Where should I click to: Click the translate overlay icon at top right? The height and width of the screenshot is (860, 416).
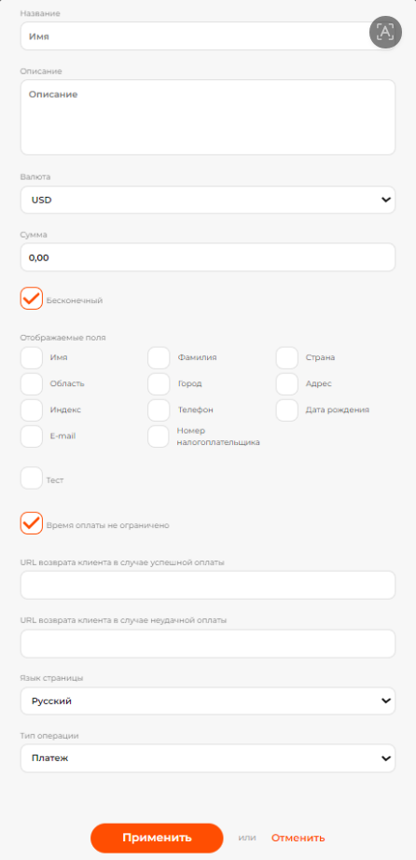click(x=385, y=33)
